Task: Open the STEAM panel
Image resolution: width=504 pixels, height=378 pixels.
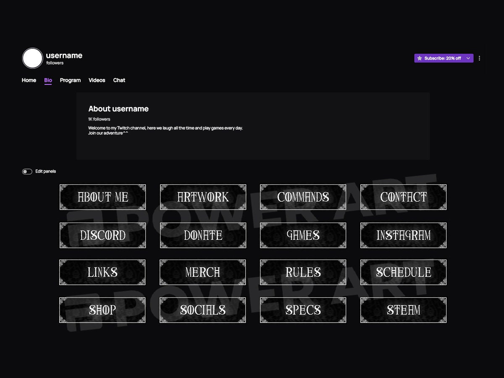Action: pyautogui.click(x=403, y=310)
